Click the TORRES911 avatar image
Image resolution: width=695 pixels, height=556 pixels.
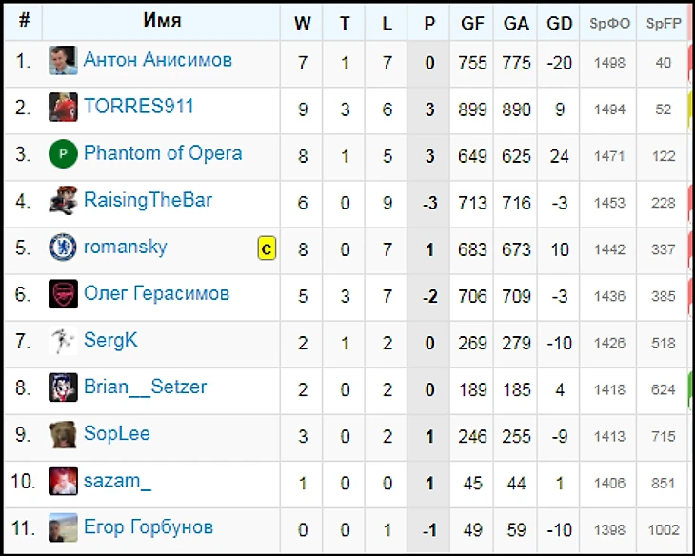pos(63,108)
